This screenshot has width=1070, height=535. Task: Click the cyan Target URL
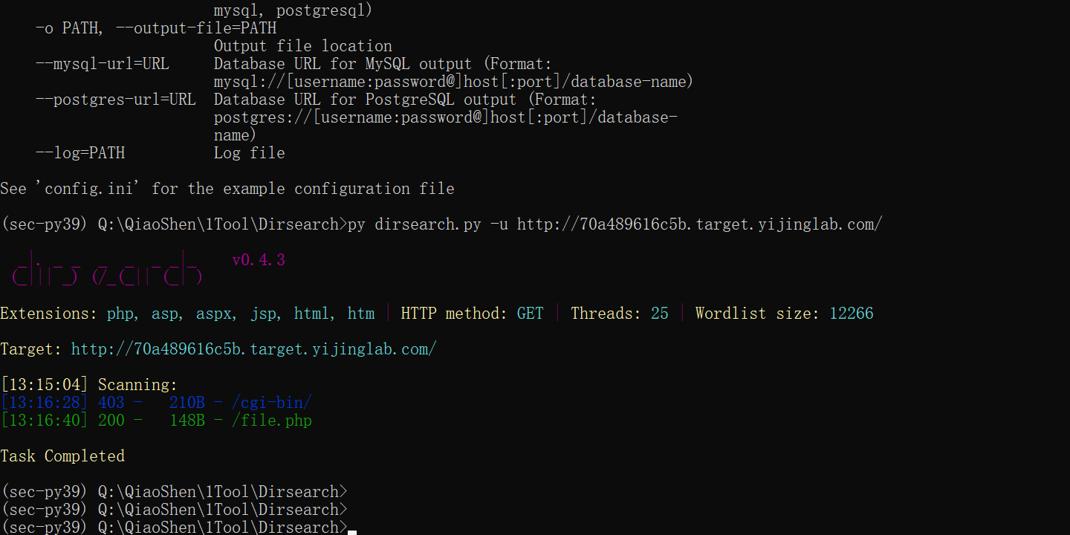pyautogui.click(x=253, y=349)
